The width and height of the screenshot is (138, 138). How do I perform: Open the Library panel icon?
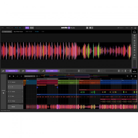click(4, 93)
